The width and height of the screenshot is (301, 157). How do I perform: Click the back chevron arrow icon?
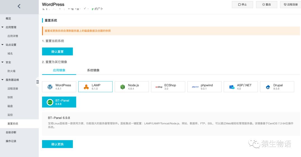(x=19, y=6)
